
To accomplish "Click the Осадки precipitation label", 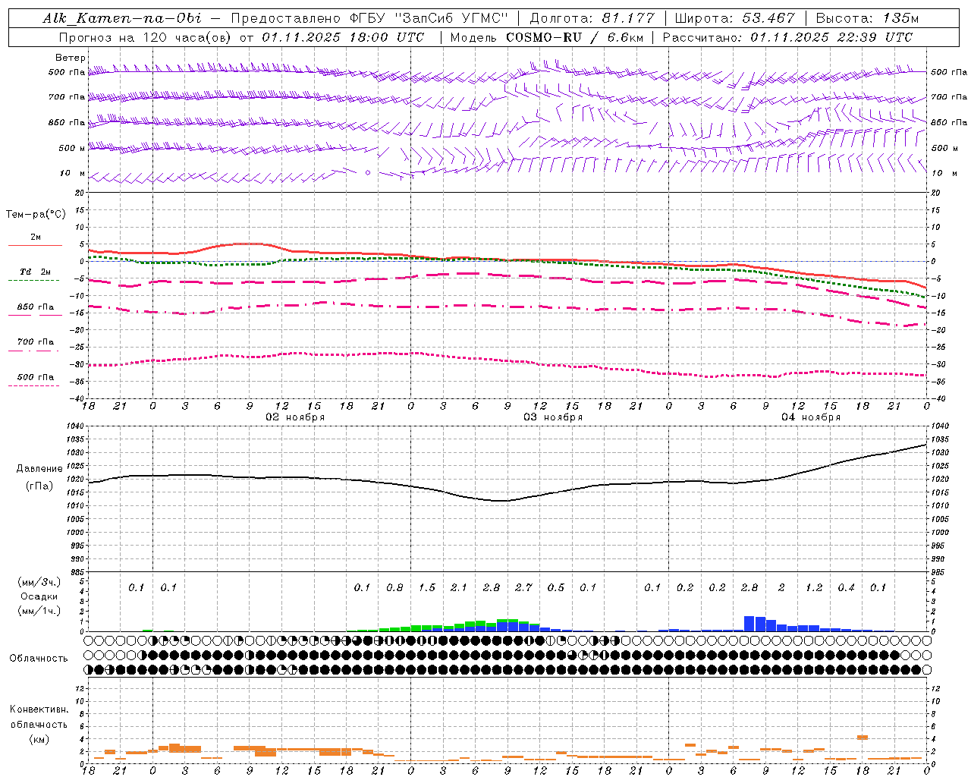I will coord(39,596).
